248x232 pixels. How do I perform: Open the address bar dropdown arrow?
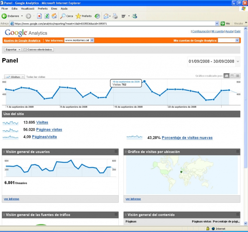click(x=217, y=23)
